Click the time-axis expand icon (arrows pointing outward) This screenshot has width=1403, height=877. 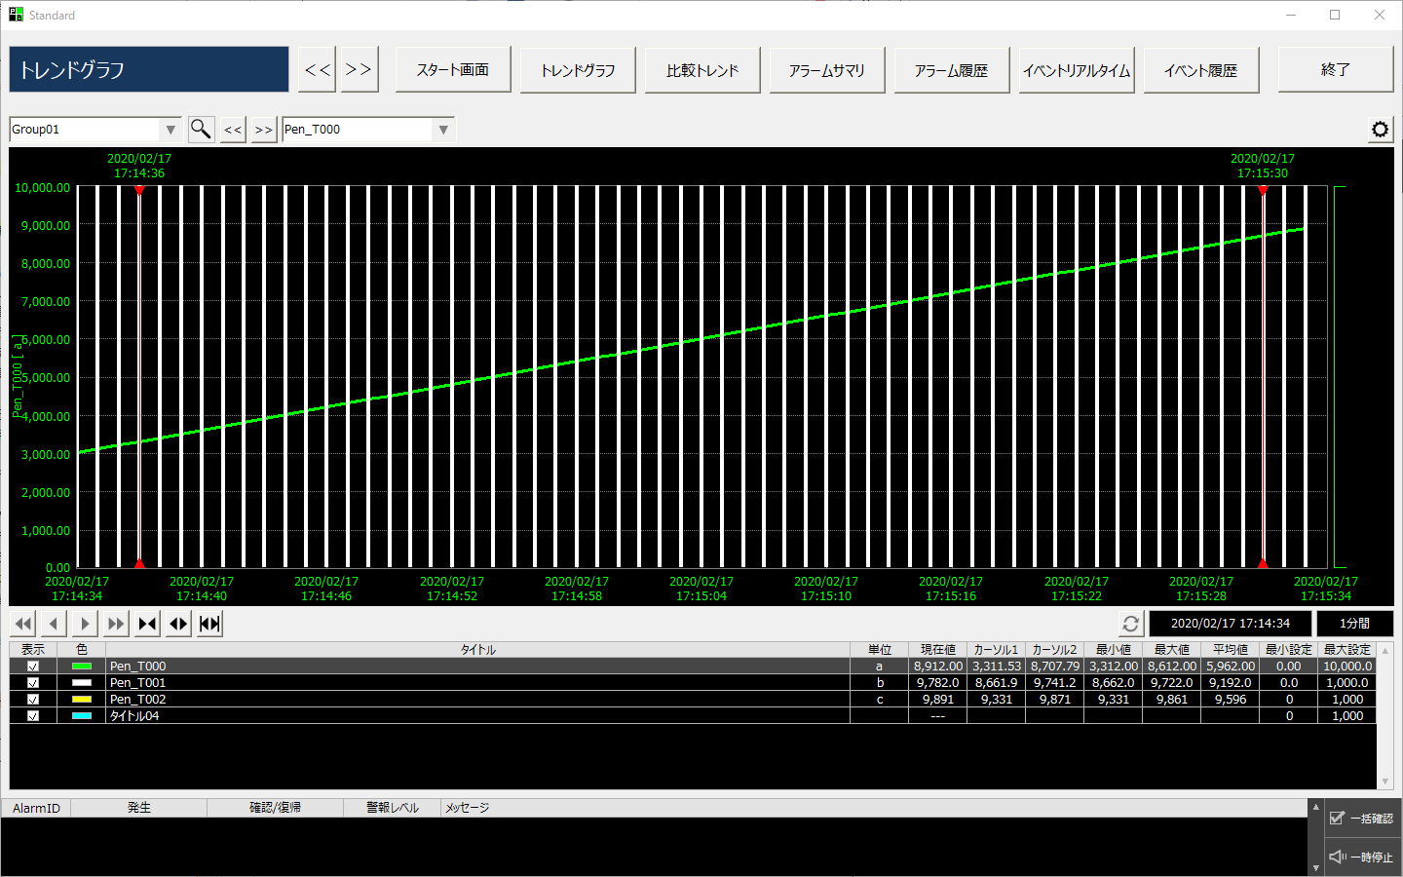(178, 624)
